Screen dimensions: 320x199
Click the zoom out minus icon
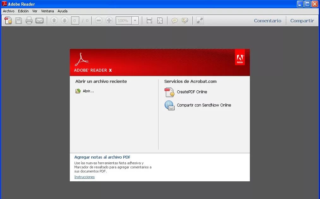pos(99,21)
